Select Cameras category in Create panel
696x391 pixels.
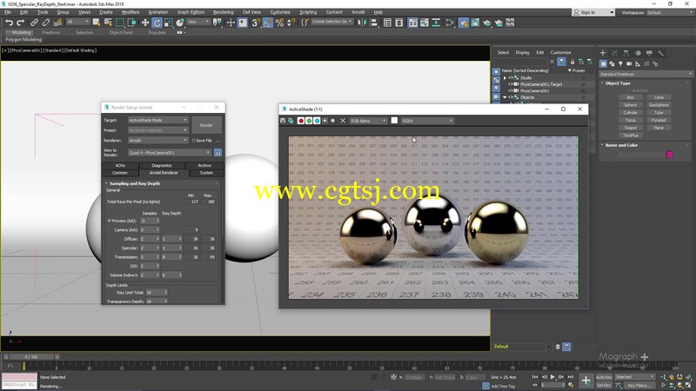coord(629,63)
